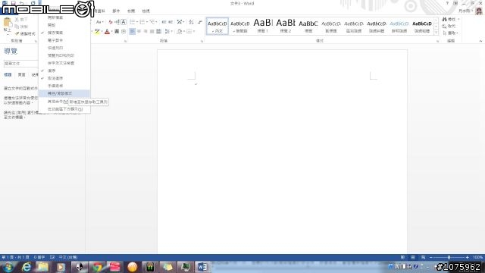485x273 pixels.
Task: Show paragraph marks with pilcrow icon
Action: (x=200, y=22)
